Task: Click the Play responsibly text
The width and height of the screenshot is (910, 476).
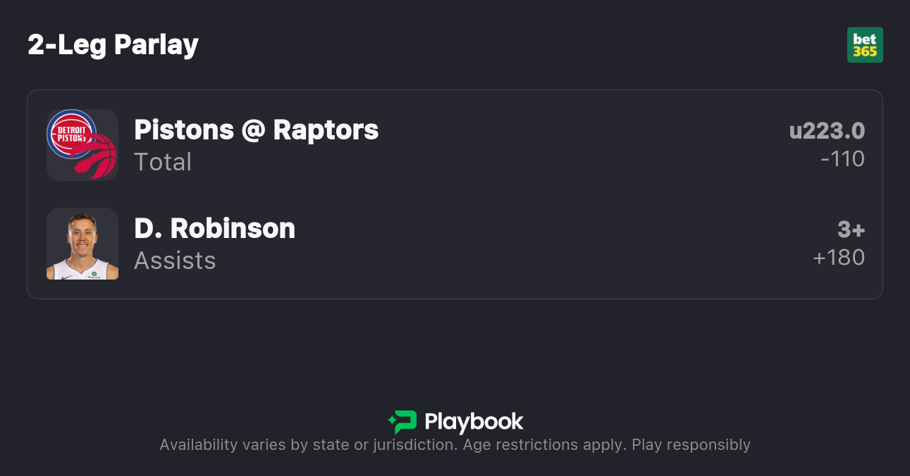Action: pos(691,445)
